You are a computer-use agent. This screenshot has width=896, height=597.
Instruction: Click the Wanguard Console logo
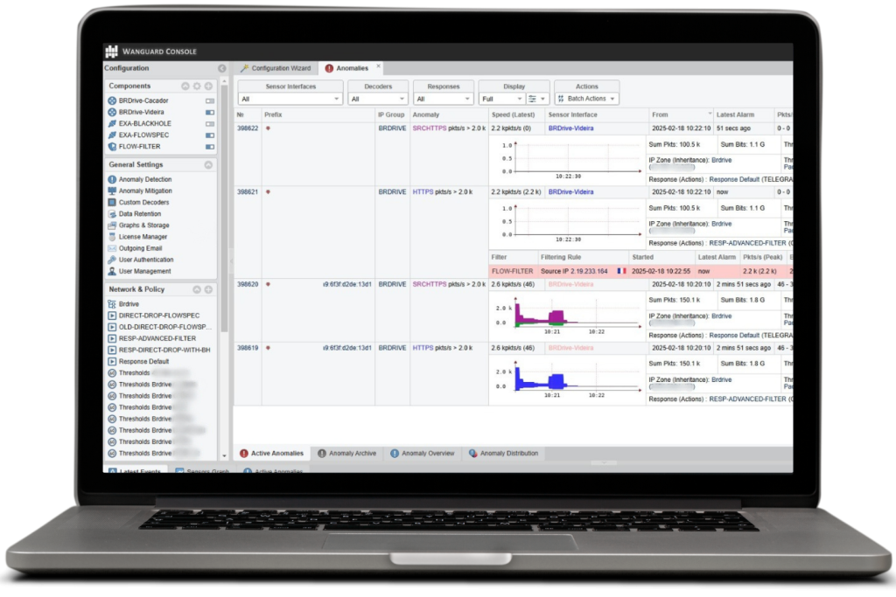111,52
